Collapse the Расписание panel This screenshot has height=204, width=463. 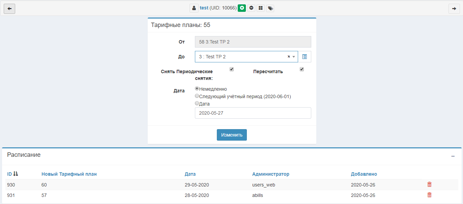(453, 156)
